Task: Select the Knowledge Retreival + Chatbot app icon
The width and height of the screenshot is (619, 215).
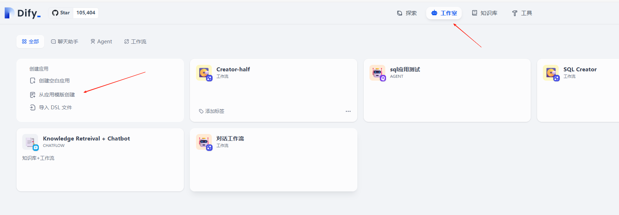Action: click(30, 142)
